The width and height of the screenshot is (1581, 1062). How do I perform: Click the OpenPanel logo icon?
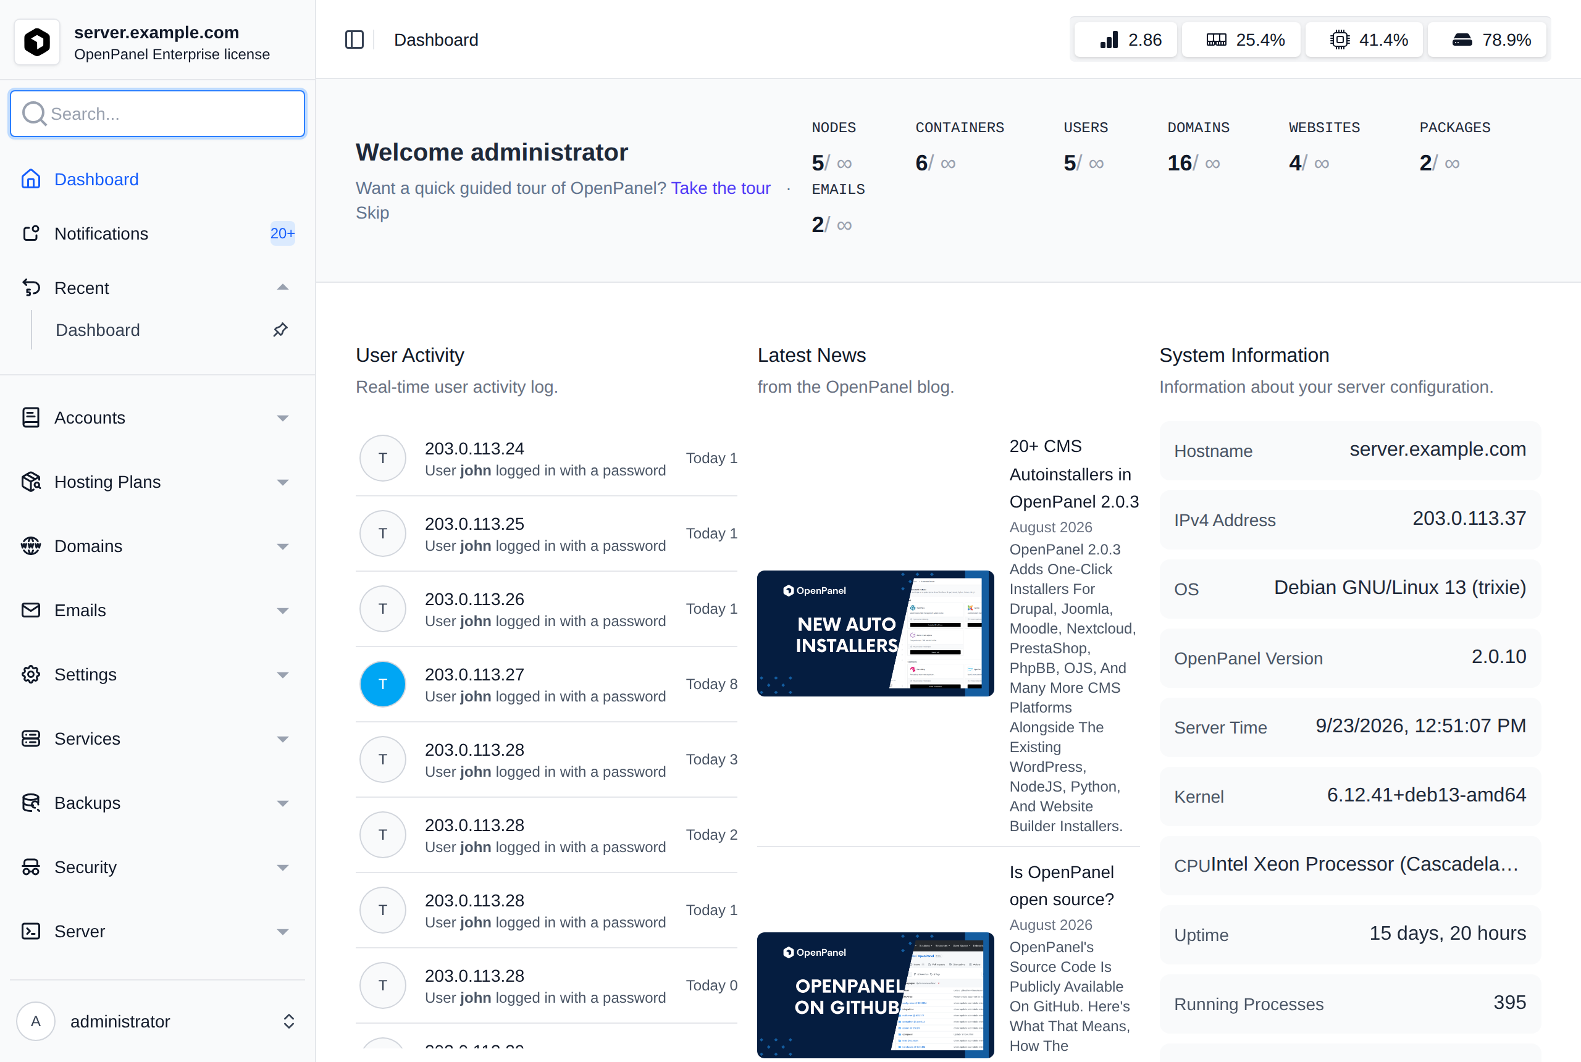[37, 42]
